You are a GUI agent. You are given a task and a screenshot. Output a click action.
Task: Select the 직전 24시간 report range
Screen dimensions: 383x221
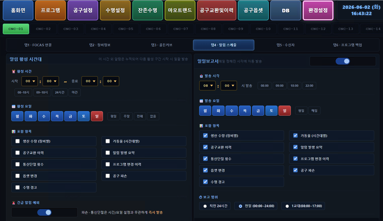point(215,206)
